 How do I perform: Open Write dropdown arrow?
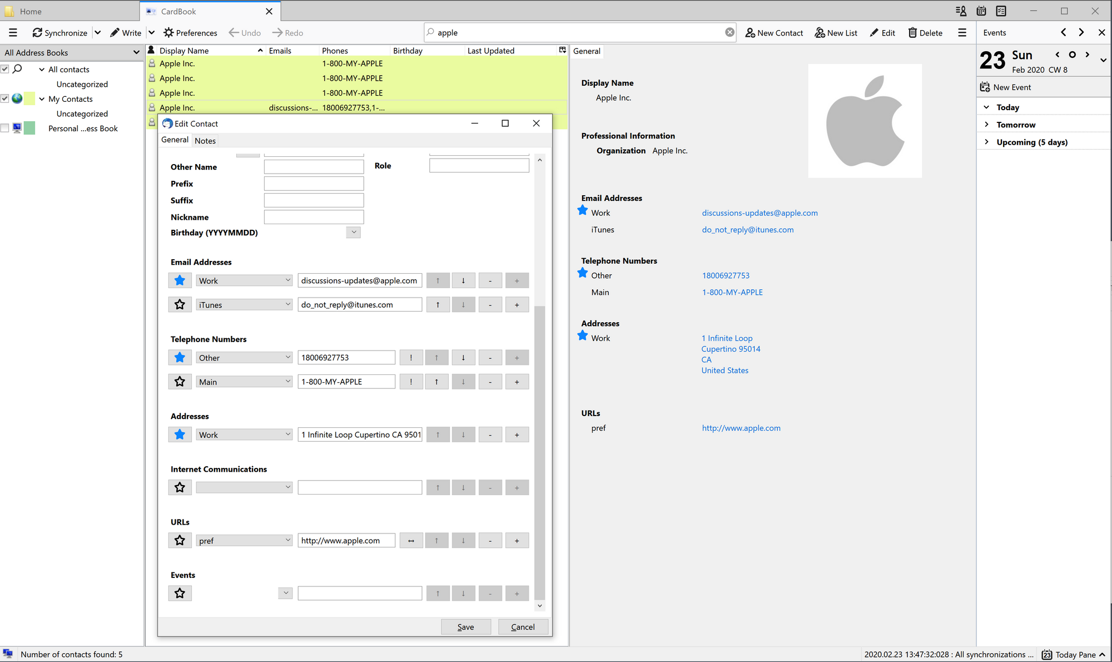point(151,33)
